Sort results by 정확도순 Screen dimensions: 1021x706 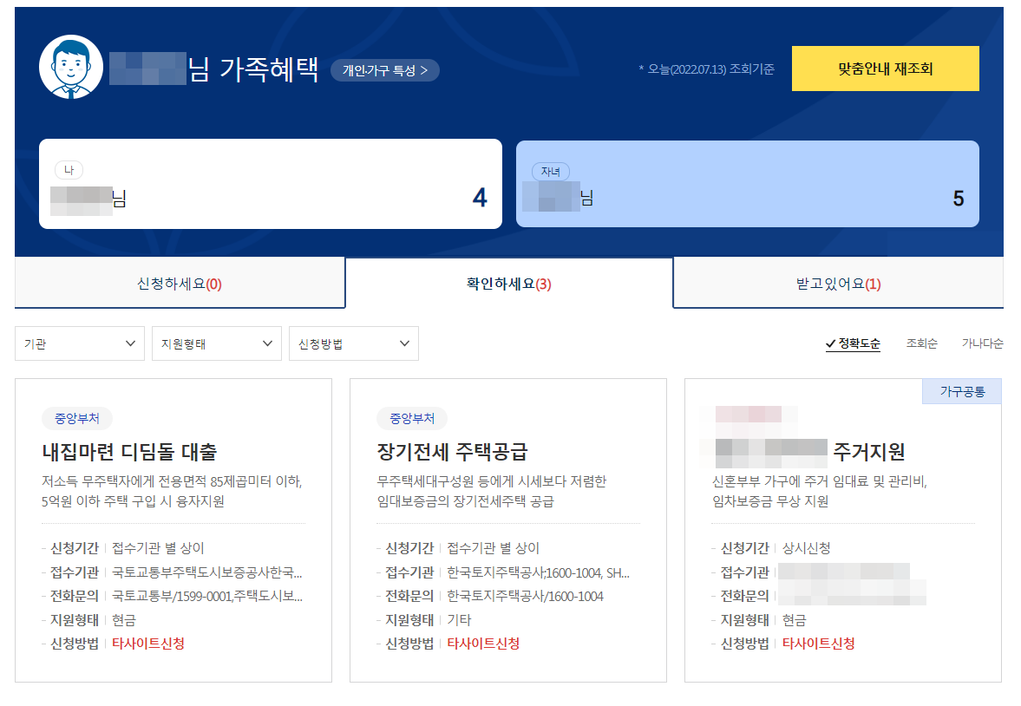point(853,343)
